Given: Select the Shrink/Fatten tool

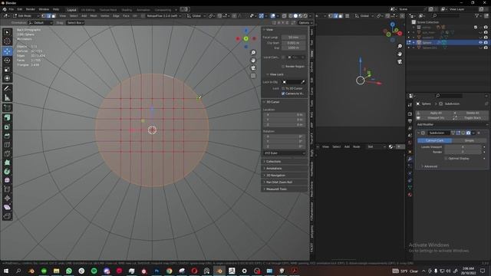Looking at the screenshot, I should 7,198.
